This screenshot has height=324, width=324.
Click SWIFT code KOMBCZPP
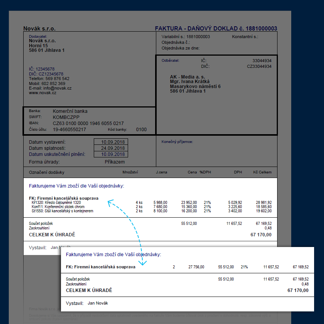tap(66, 117)
